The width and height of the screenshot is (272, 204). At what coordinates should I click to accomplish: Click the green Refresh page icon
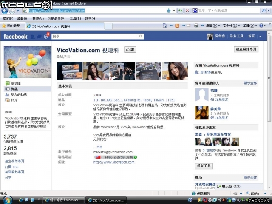180,11
